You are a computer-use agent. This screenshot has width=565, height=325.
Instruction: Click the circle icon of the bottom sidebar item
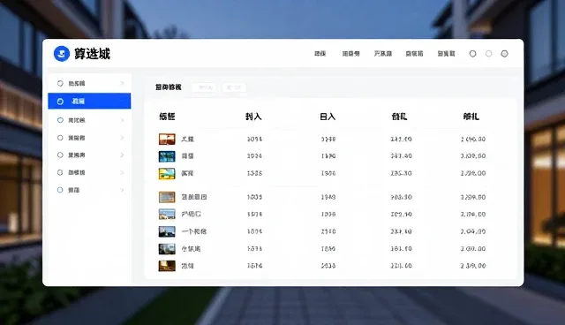point(60,190)
